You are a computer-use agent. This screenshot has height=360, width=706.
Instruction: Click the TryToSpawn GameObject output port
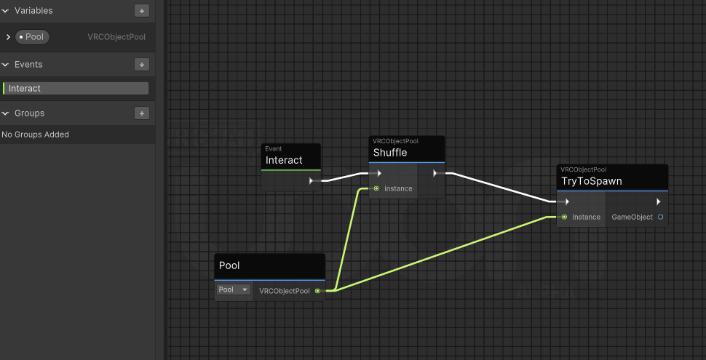click(x=661, y=217)
